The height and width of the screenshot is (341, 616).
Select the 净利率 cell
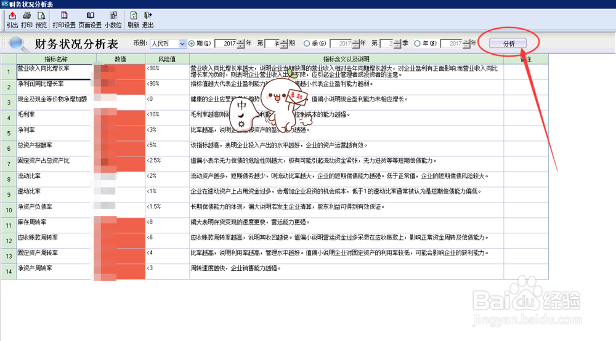point(55,133)
